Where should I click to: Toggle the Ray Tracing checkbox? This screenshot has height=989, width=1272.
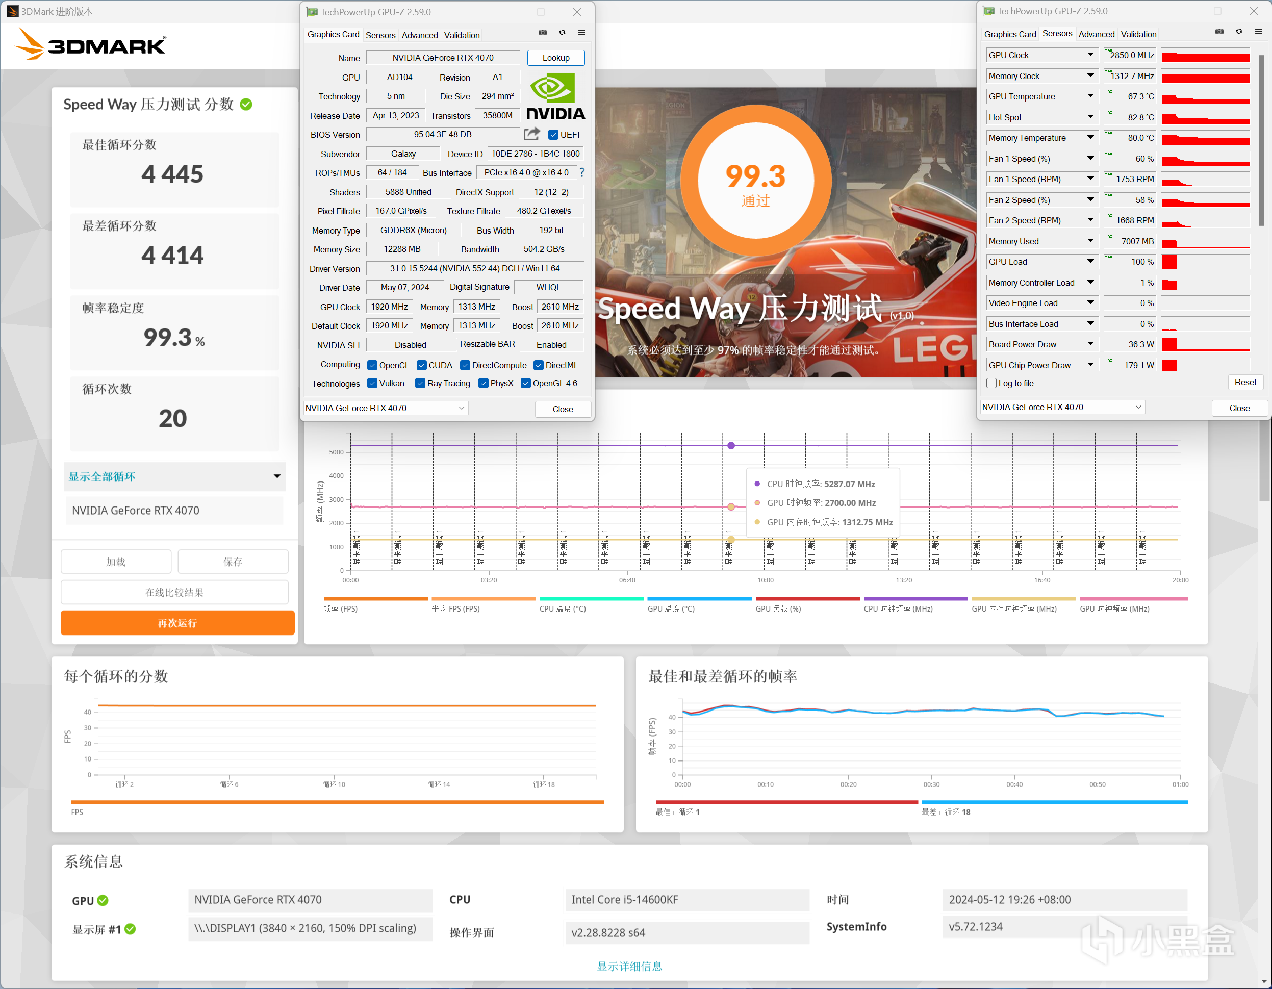(x=420, y=383)
